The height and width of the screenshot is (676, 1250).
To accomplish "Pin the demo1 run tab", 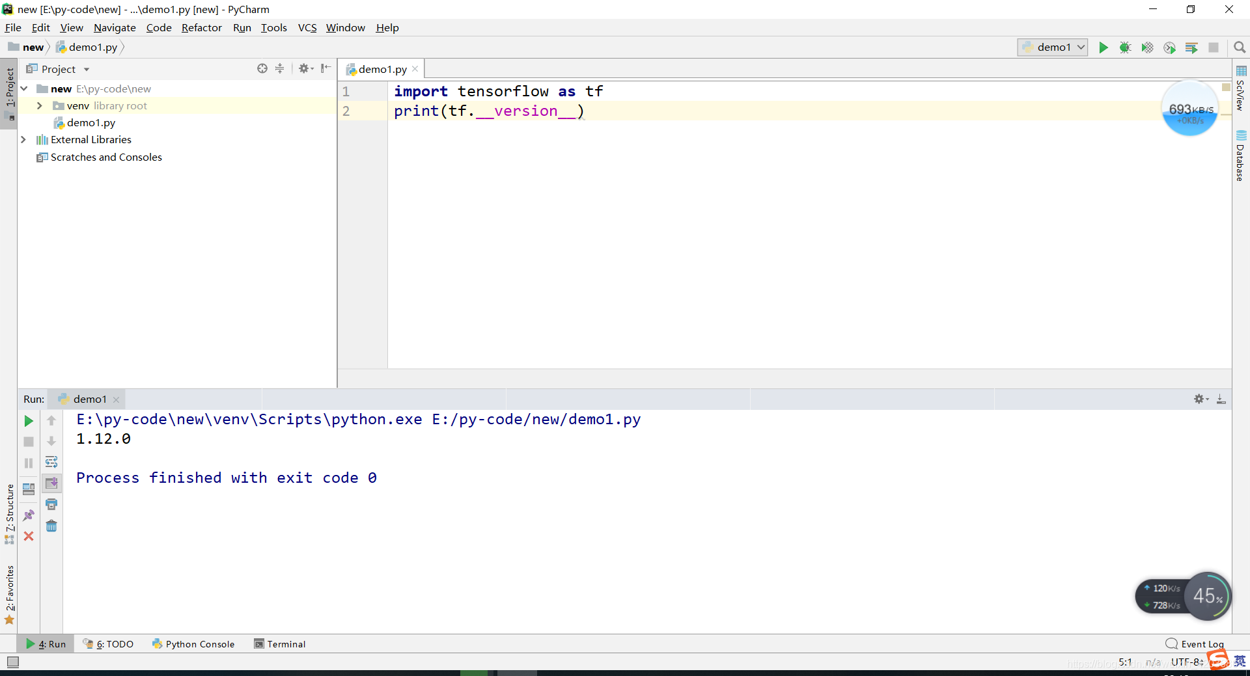I will point(29,515).
